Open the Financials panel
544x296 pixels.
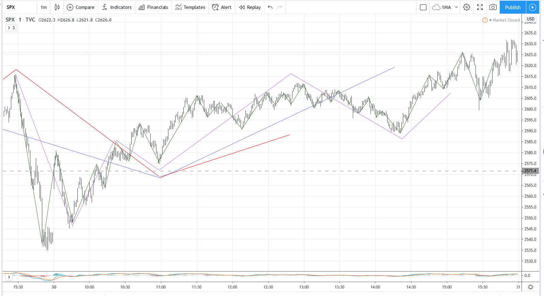point(153,7)
